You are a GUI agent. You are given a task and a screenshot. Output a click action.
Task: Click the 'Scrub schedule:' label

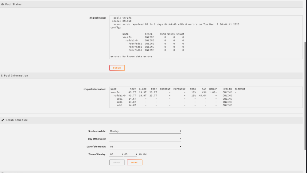point(97,131)
